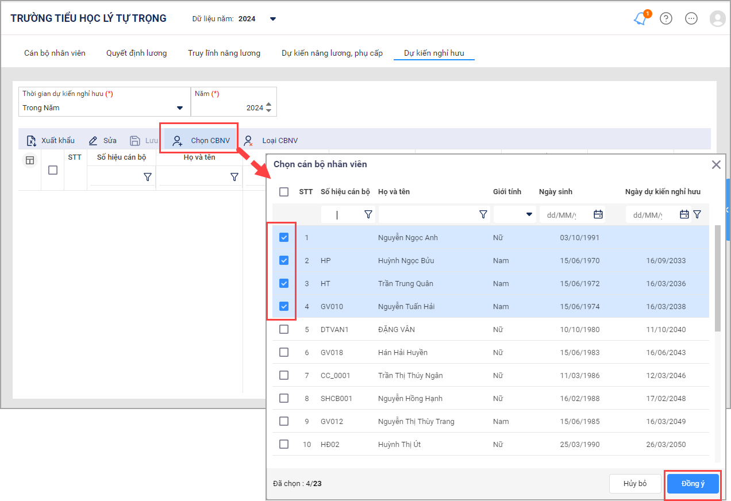Click the name Hán Hải Huyền
731x501 pixels.
[403, 352]
